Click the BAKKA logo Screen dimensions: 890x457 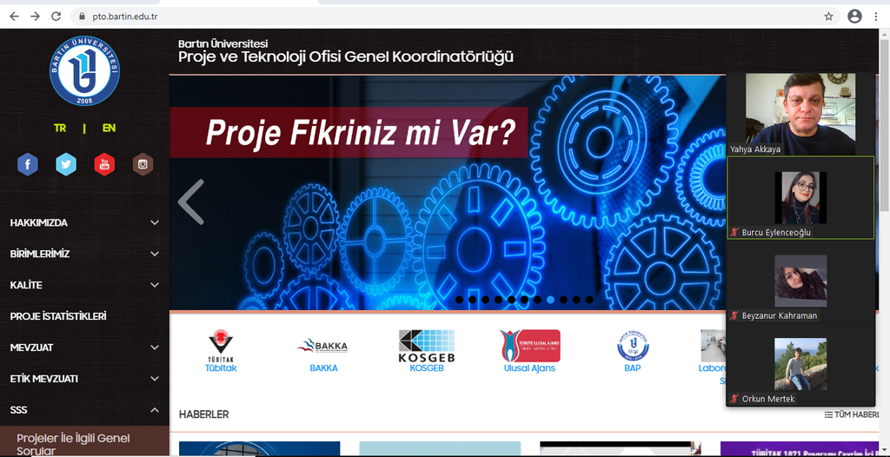[323, 346]
